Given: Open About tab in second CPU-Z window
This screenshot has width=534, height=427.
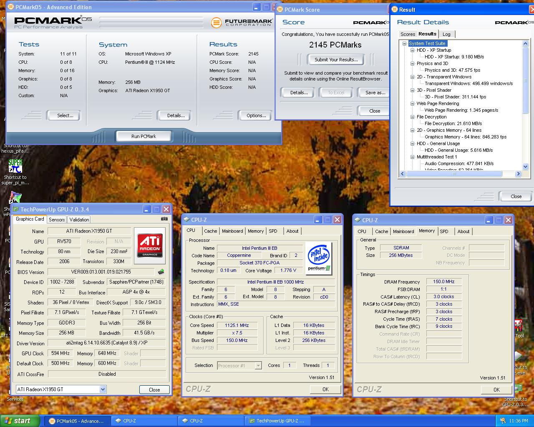Looking at the screenshot, I should point(463,231).
